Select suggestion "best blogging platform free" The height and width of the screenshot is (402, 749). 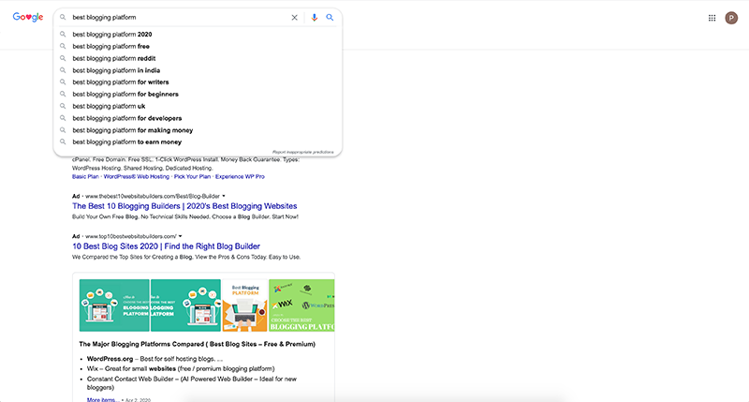pyautogui.click(x=198, y=46)
